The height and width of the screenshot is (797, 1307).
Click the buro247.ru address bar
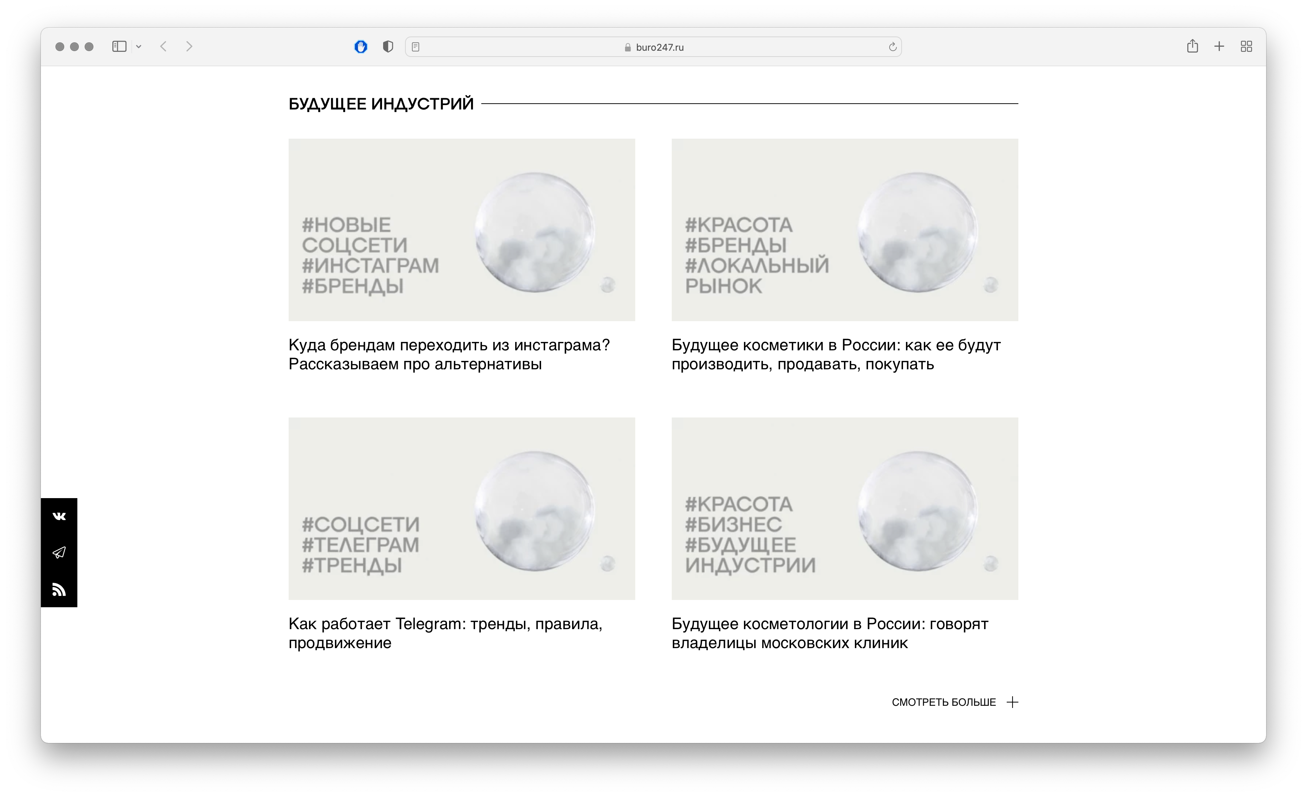click(x=653, y=47)
